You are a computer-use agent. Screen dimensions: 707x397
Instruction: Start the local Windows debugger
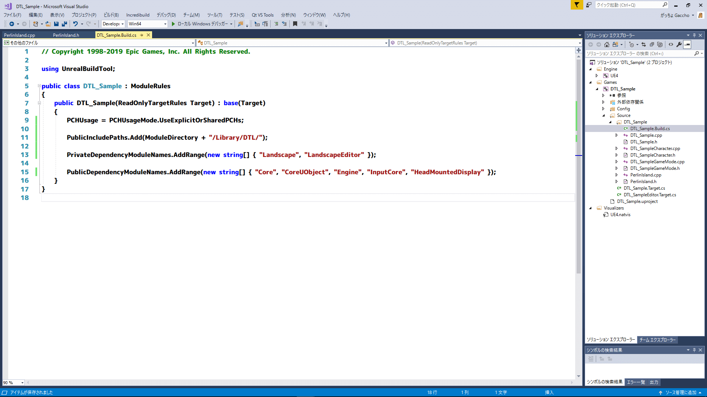[173, 24]
